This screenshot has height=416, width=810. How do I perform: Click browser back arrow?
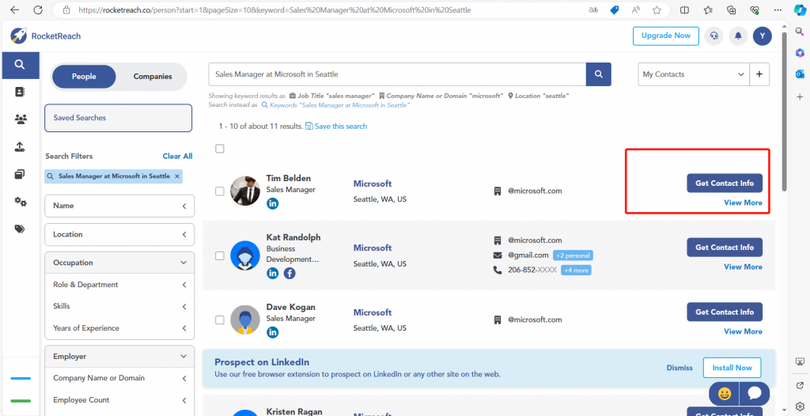tap(15, 9)
